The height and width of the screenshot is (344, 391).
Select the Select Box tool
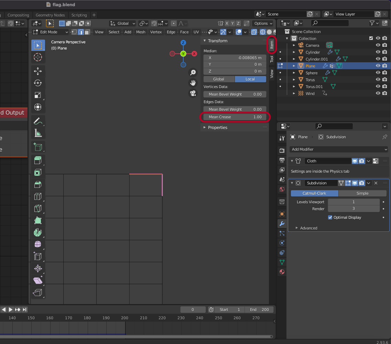click(x=38, y=45)
